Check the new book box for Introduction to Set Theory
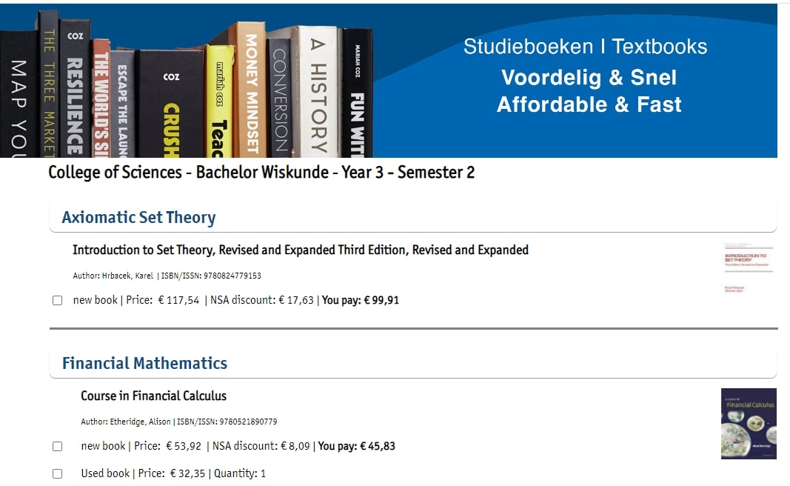 tap(58, 301)
